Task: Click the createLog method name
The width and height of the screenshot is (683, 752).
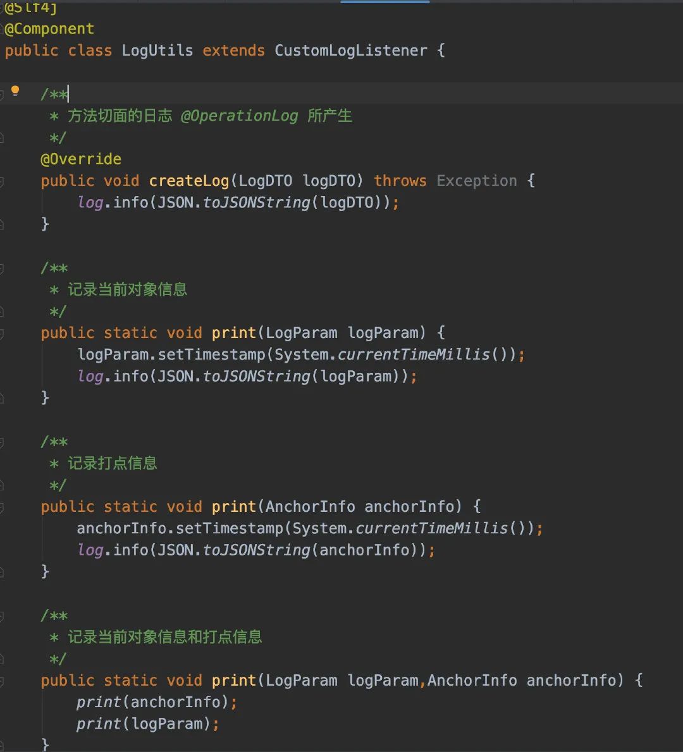Action: pos(189,181)
